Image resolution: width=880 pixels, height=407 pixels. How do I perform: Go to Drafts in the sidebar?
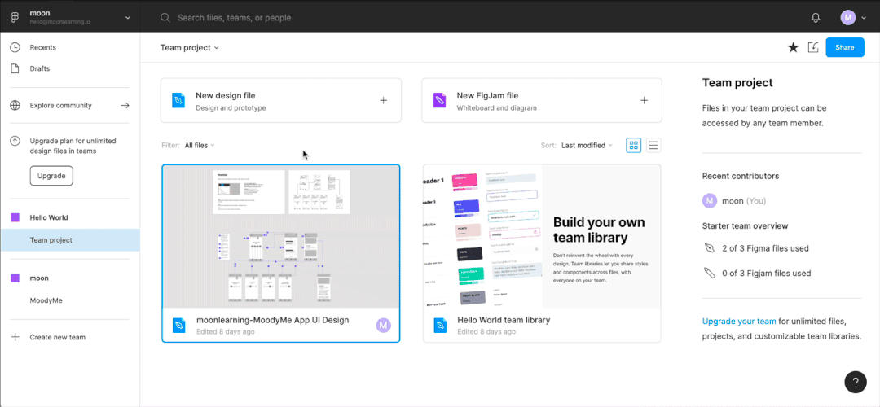tap(40, 68)
